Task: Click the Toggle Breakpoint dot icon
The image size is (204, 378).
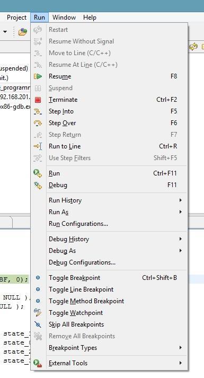Action: coord(38,278)
